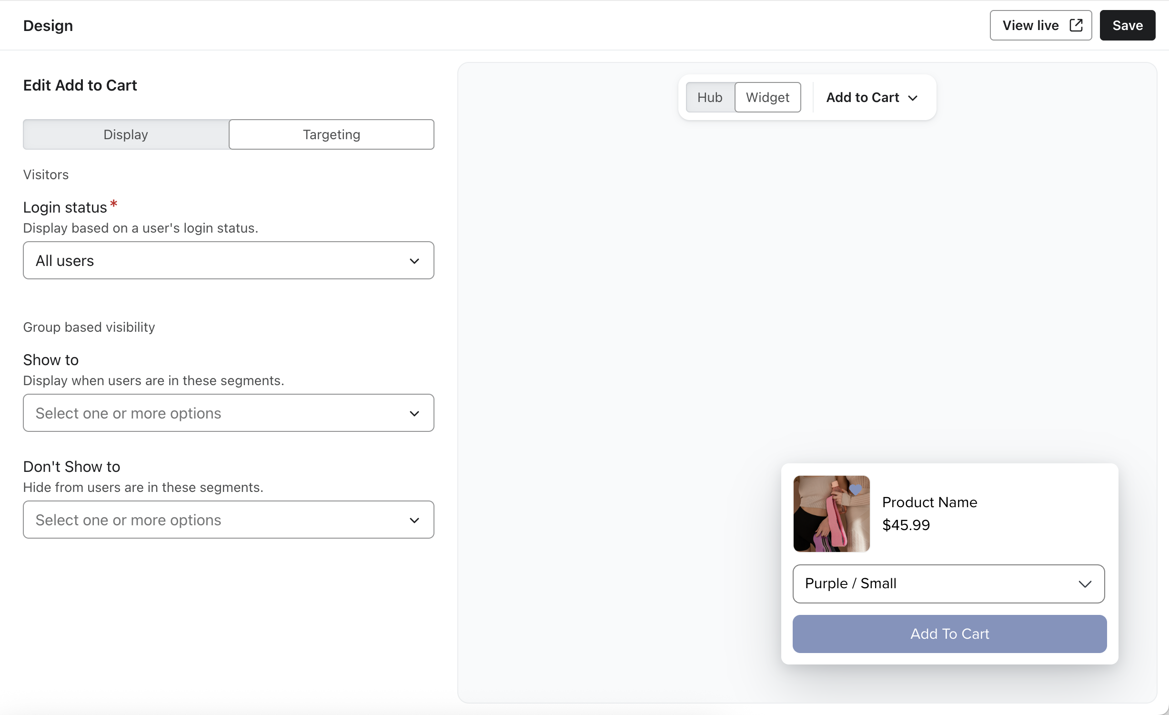Switch to the Display tab

126,134
